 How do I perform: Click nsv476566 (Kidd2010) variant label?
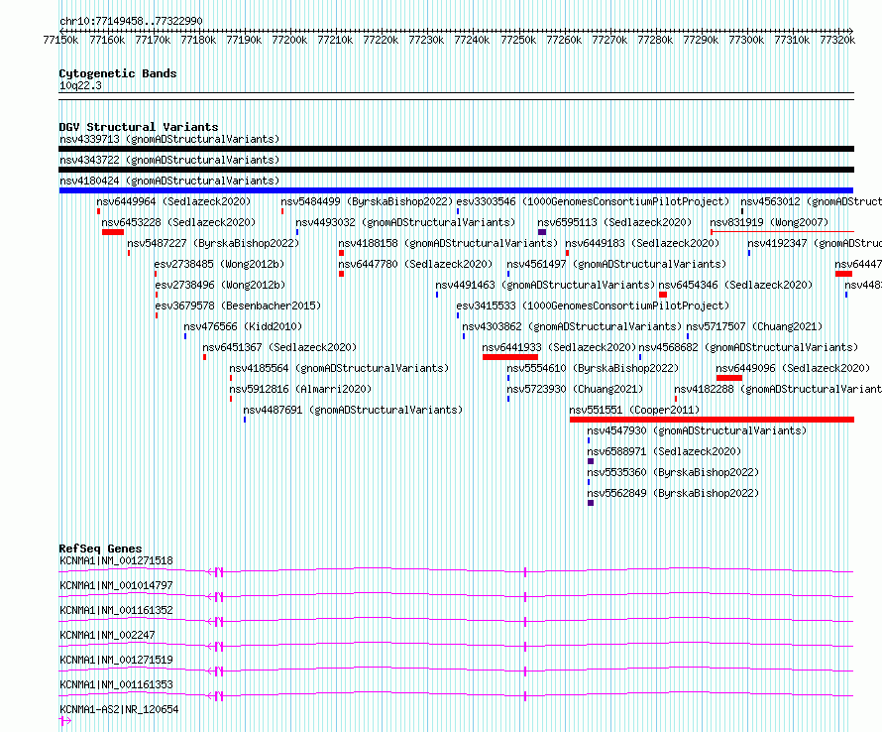click(x=243, y=326)
